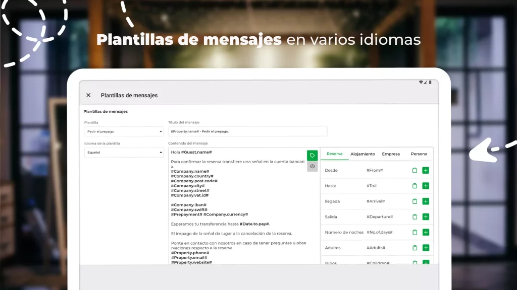Copy the Número de noches tag
The image size is (517, 290).
point(415,232)
